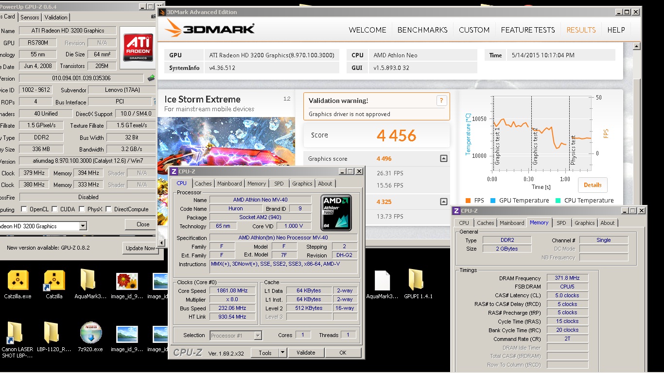Click the Bus Interface query icon in GPU-Z
Screen dimensions: 664x373
coord(155,102)
